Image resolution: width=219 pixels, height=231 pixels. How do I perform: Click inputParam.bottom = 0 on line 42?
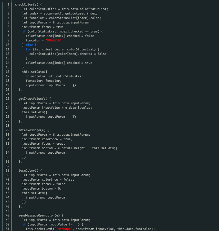(41, 189)
